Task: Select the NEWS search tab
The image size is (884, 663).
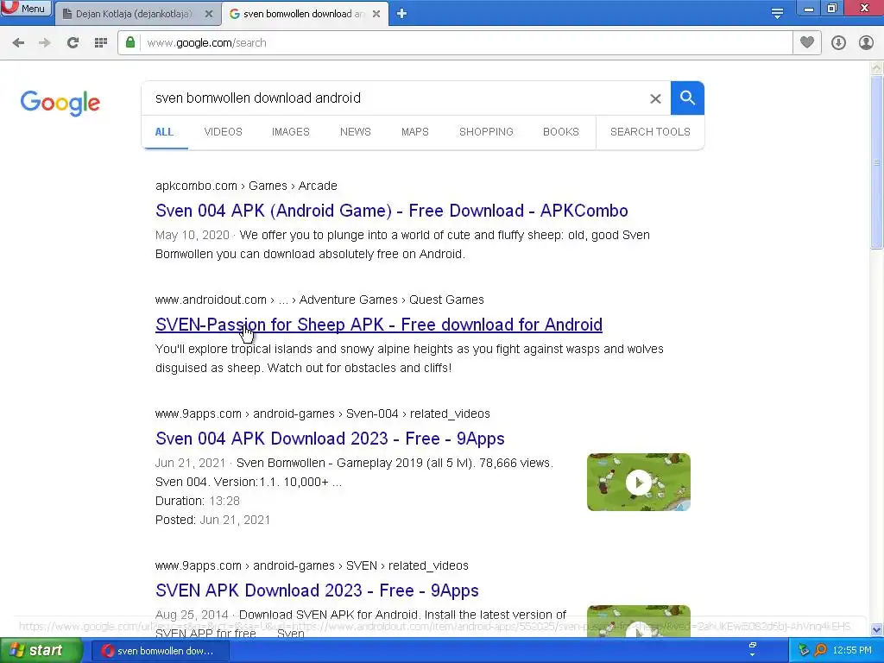Action: [355, 132]
